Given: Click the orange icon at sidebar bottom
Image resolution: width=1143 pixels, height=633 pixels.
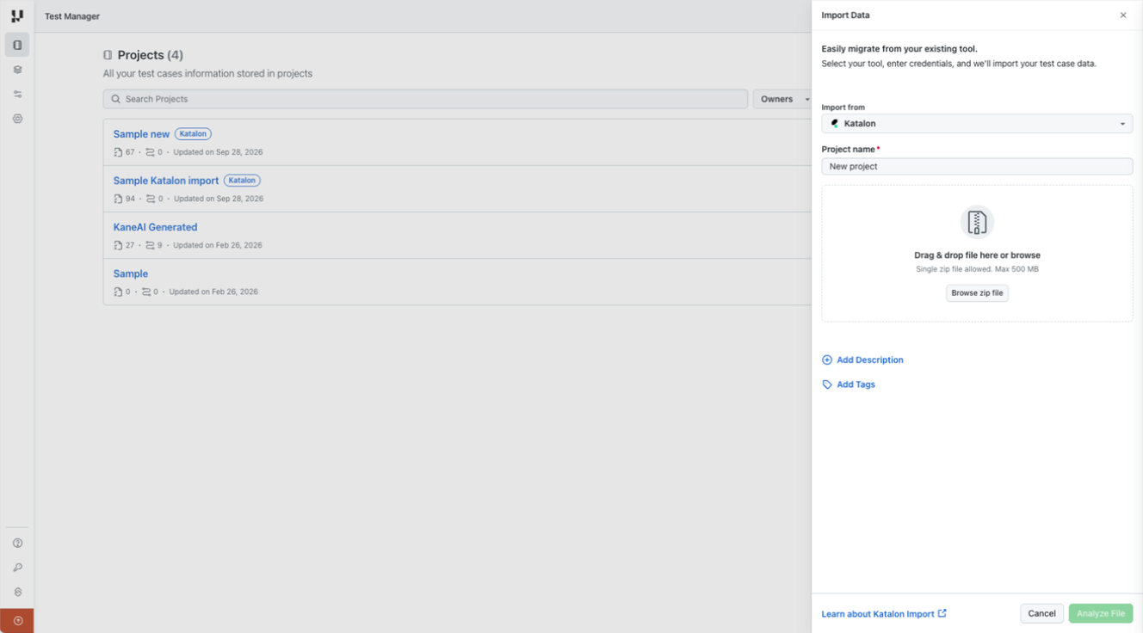Looking at the screenshot, I should pos(17,621).
